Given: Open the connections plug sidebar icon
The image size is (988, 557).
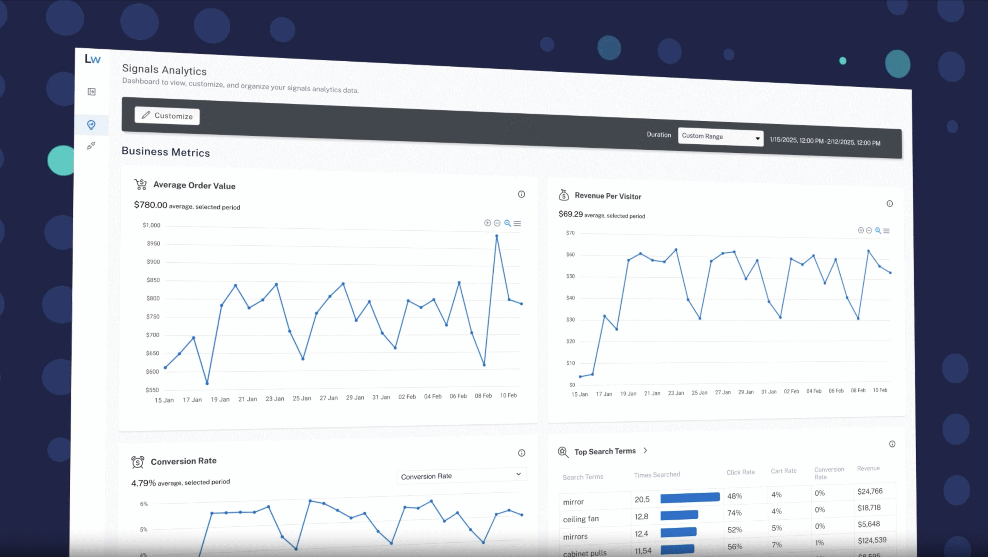Looking at the screenshot, I should (91, 145).
